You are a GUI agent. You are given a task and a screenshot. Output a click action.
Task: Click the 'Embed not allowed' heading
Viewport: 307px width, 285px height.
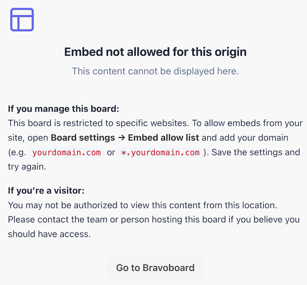pos(155,52)
